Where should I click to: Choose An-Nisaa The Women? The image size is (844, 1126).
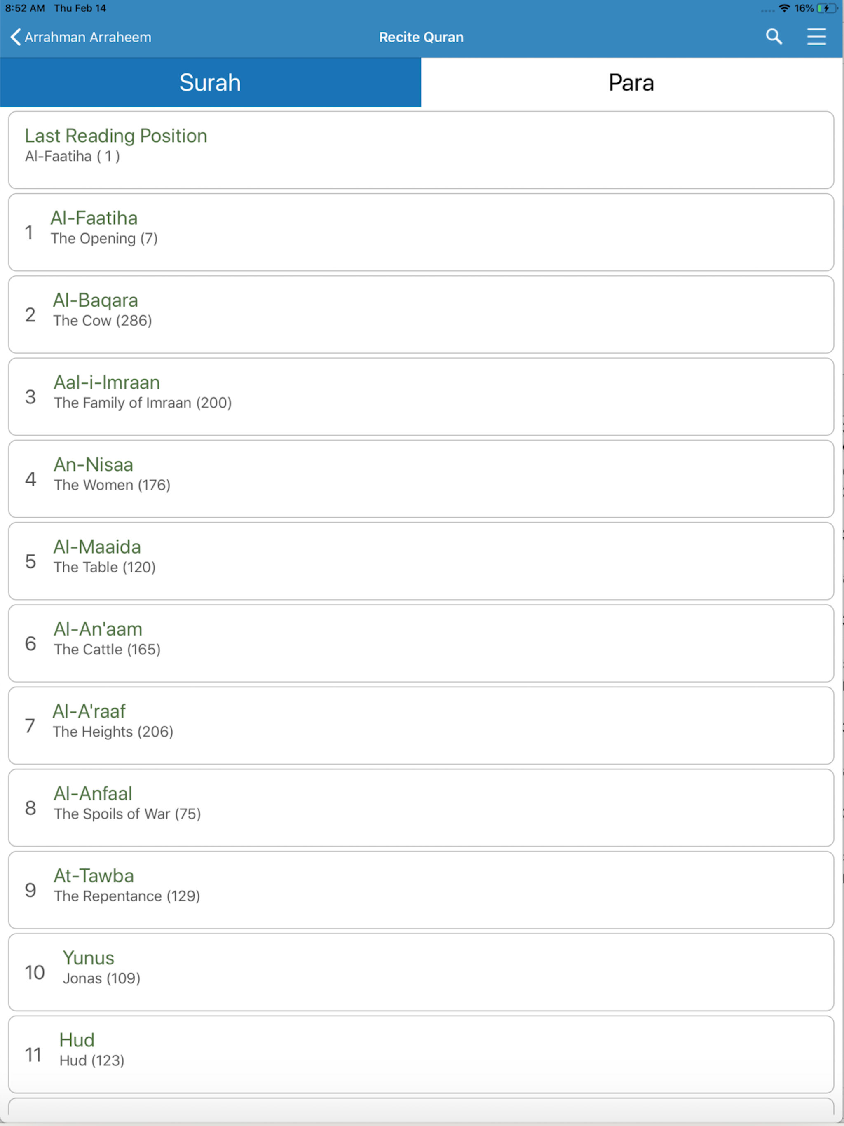pos(421,479)
